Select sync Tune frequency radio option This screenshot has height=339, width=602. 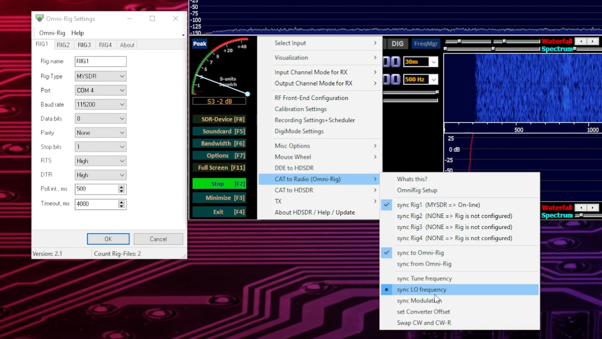pyautogui.click(x=424, y=279)
